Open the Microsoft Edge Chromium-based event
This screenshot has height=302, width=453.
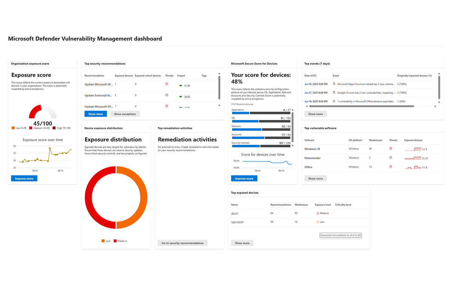click(x=366, y=84)
